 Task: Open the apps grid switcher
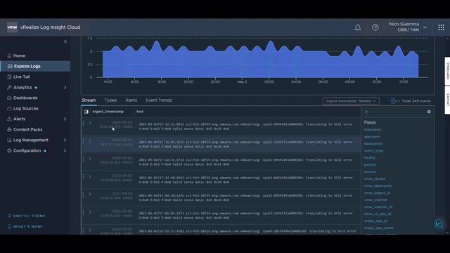click(x=441, y=27)
